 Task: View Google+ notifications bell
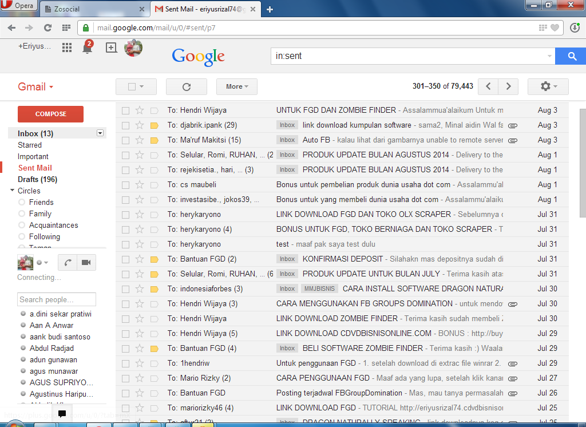click(x=88, y=48)
